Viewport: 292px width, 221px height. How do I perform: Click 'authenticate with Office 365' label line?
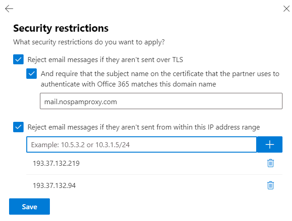pos(128,84)
